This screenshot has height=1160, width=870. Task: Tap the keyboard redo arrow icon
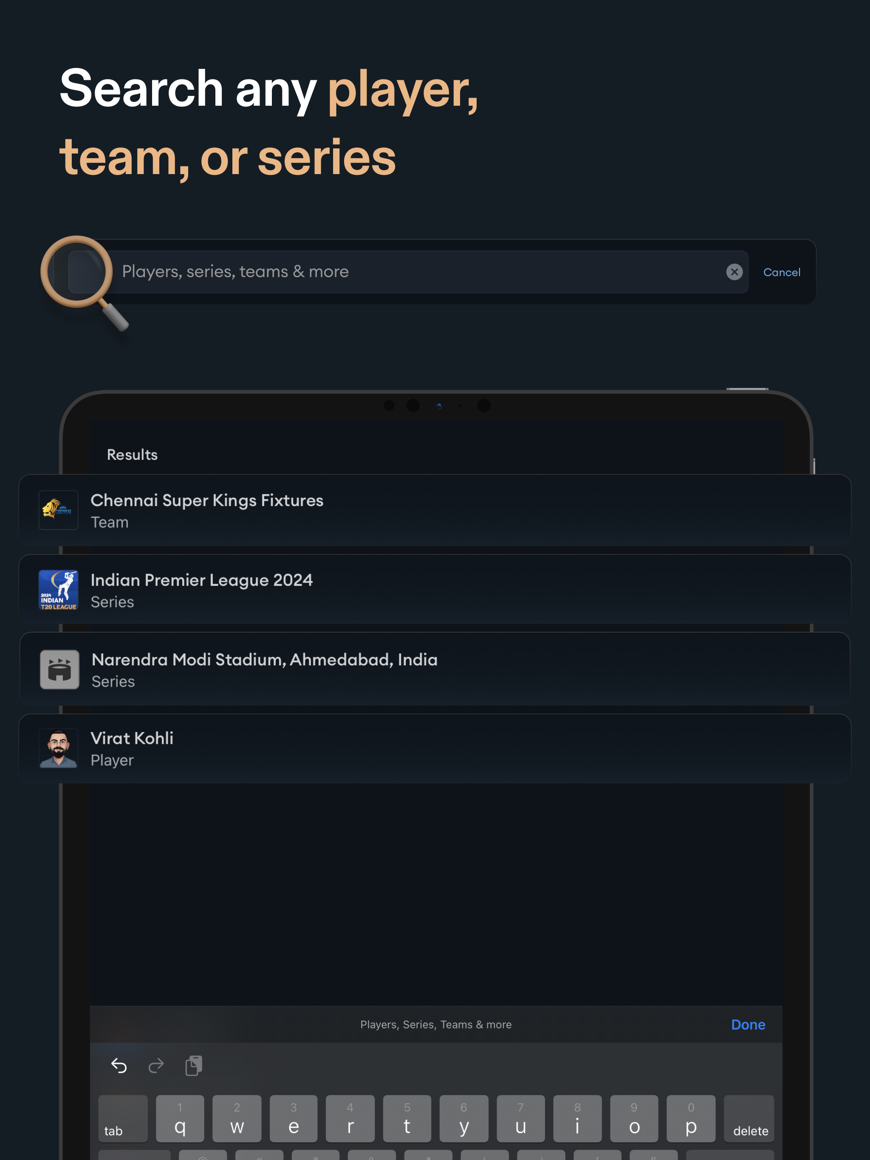click(x=156, y=1065)
